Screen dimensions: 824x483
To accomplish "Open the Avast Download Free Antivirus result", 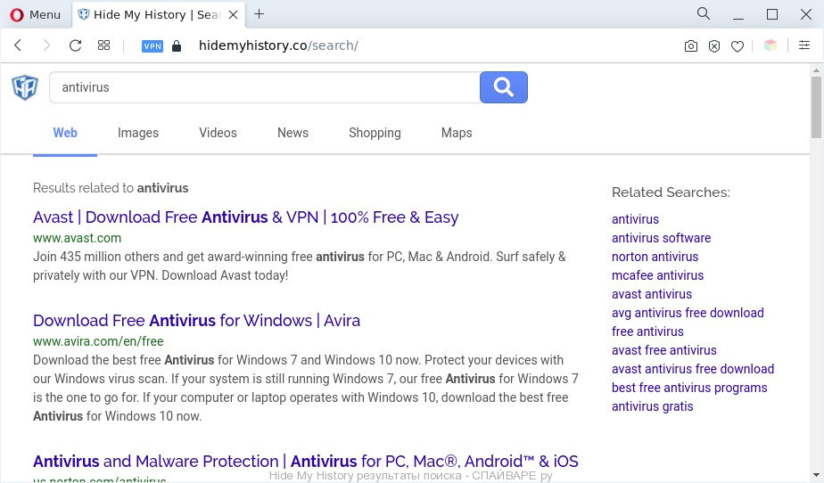I will tap(245, 217).
